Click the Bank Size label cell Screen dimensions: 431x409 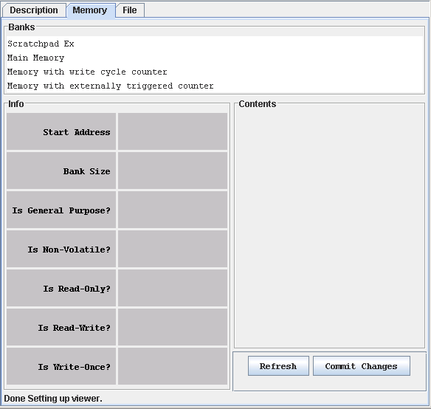pos(61,171)
